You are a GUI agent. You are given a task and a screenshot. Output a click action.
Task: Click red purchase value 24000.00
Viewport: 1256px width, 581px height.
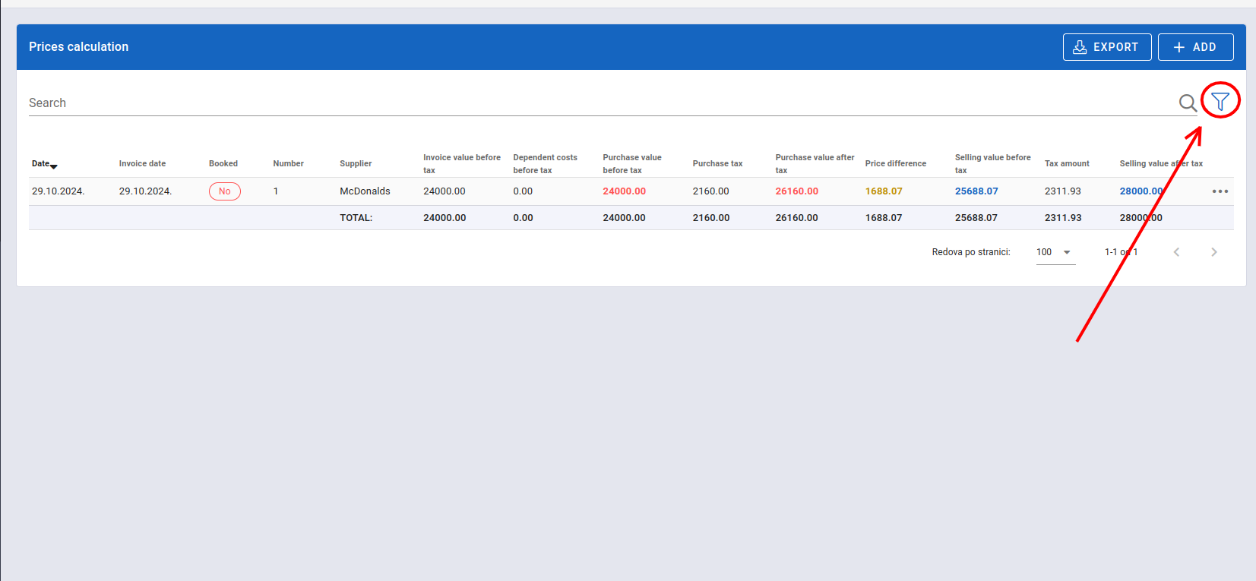point(624,191)
